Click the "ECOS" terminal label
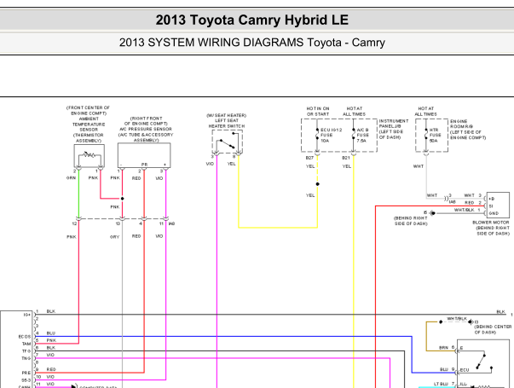 (24, 337)
